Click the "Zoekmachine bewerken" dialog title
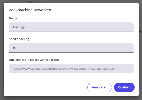142x100 pixels. [x=30, y=10]
